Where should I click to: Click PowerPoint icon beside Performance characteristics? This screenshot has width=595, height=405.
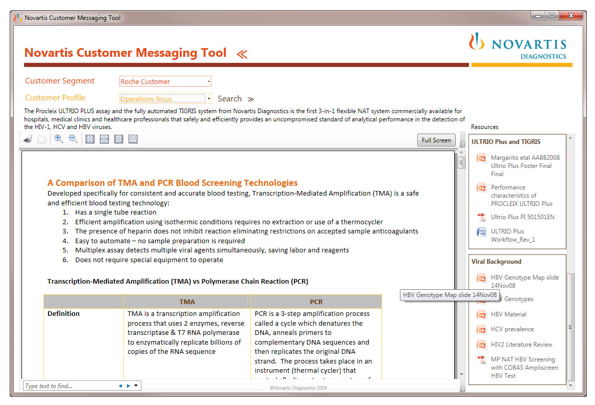coord(481,187)
